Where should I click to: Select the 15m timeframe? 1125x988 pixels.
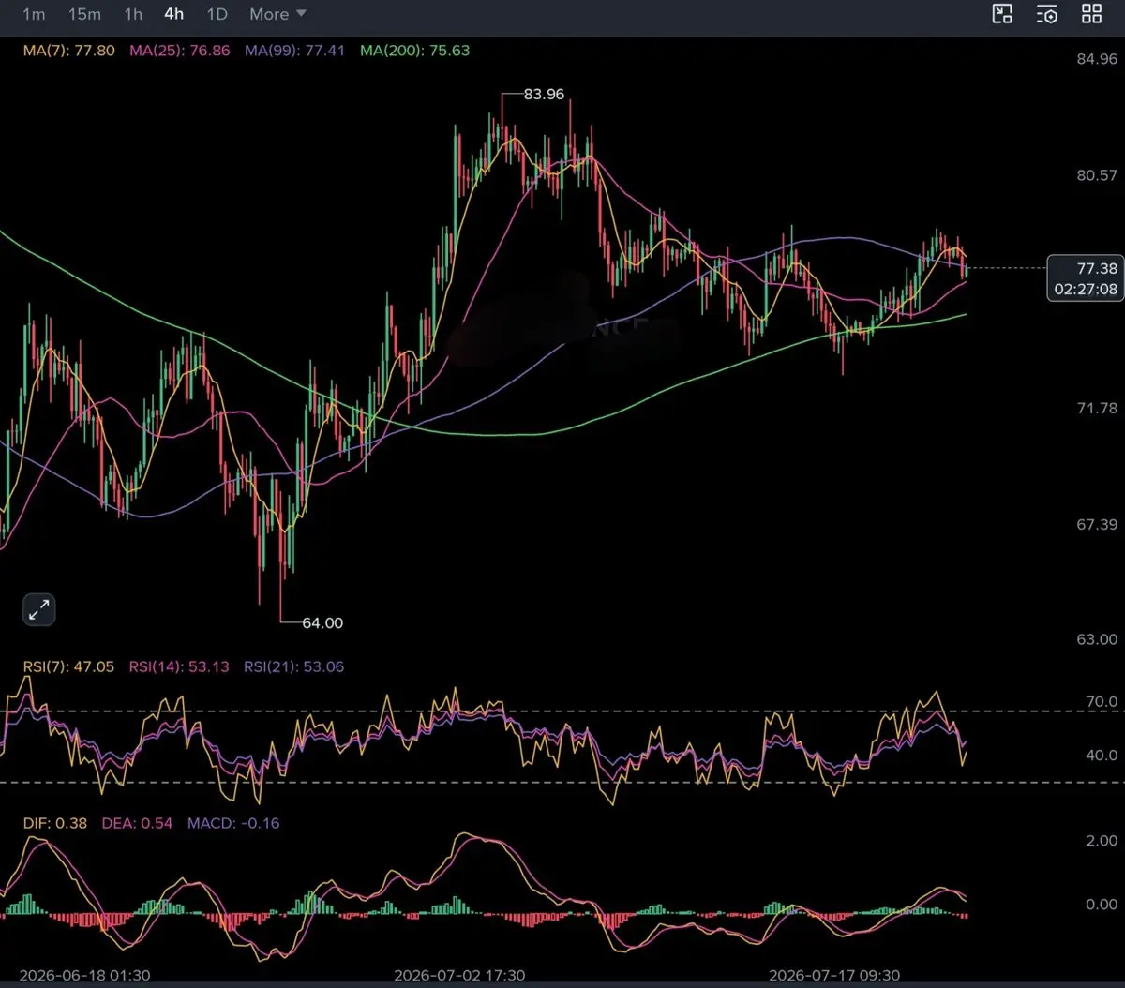pos(84,14)
